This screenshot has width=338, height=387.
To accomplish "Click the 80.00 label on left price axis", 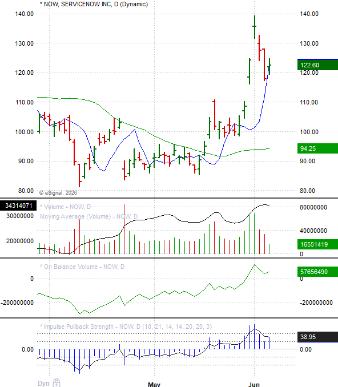I will (x=26, y=191).
